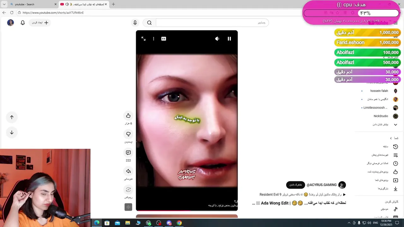Viewport: 404px width, 227px height.
Task: Open Microsoft Edge from the taskbar
Action: click(97, 223)
